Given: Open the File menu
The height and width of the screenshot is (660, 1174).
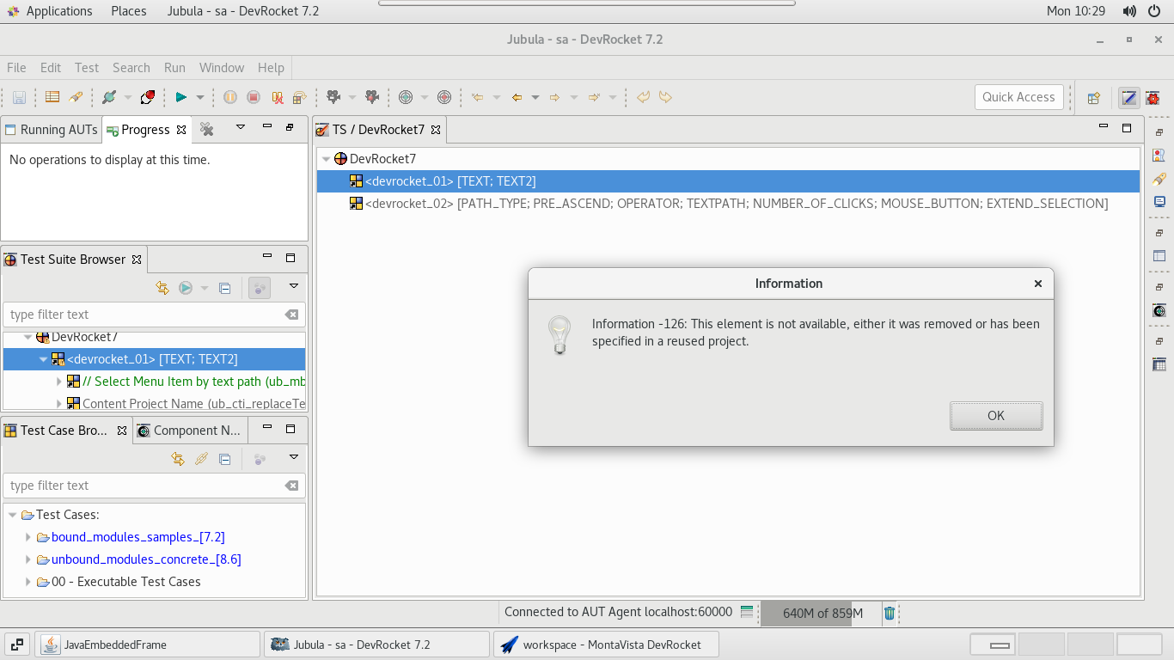Looking at the screenshot, I should [16, 68].
